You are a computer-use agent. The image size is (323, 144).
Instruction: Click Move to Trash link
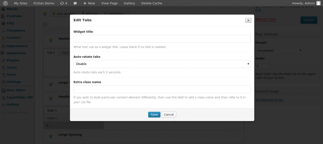click(x=266, y=19)
